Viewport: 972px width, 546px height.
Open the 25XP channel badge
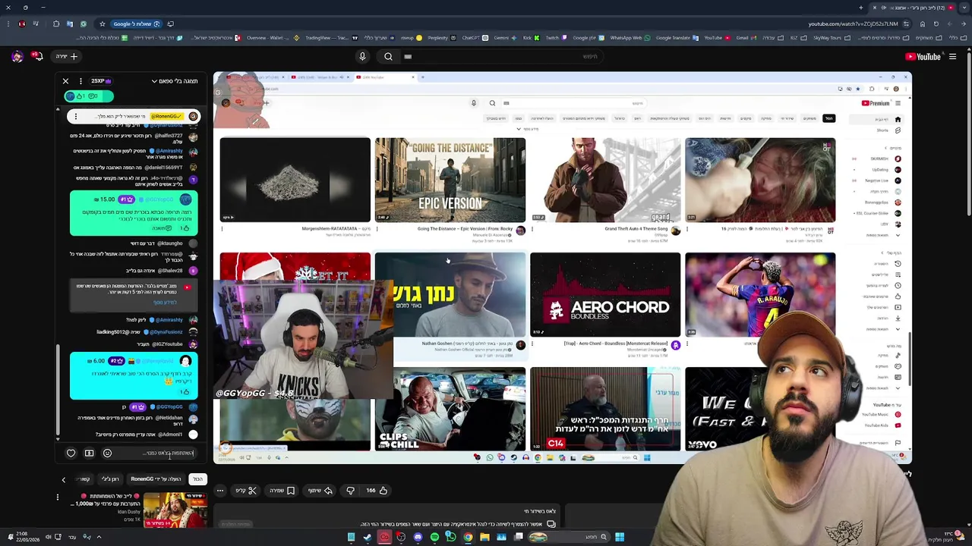[101, 81]
